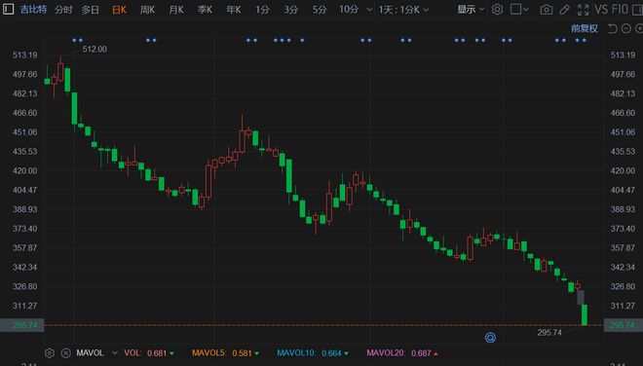Toggle the left sidebar panel icon
The width and height of the screenshot is (643, 366).
point(8,9)
